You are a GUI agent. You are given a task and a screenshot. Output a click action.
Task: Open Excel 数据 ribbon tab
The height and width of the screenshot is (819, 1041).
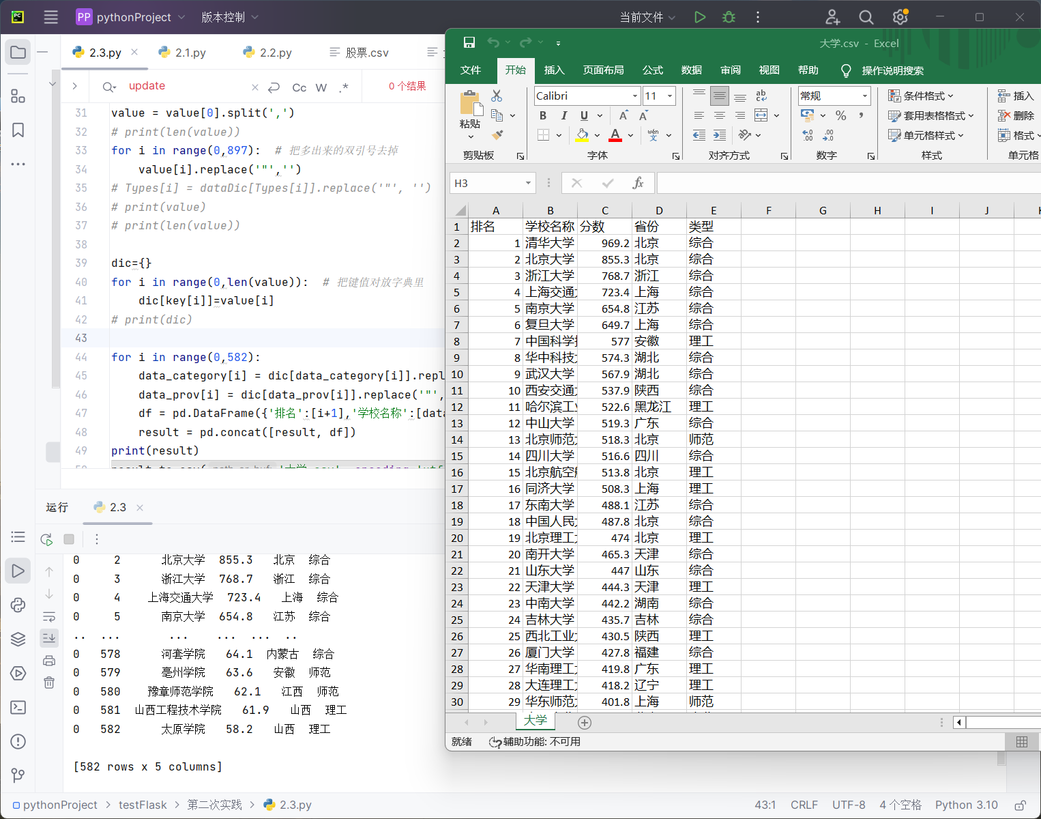[692, 70]
